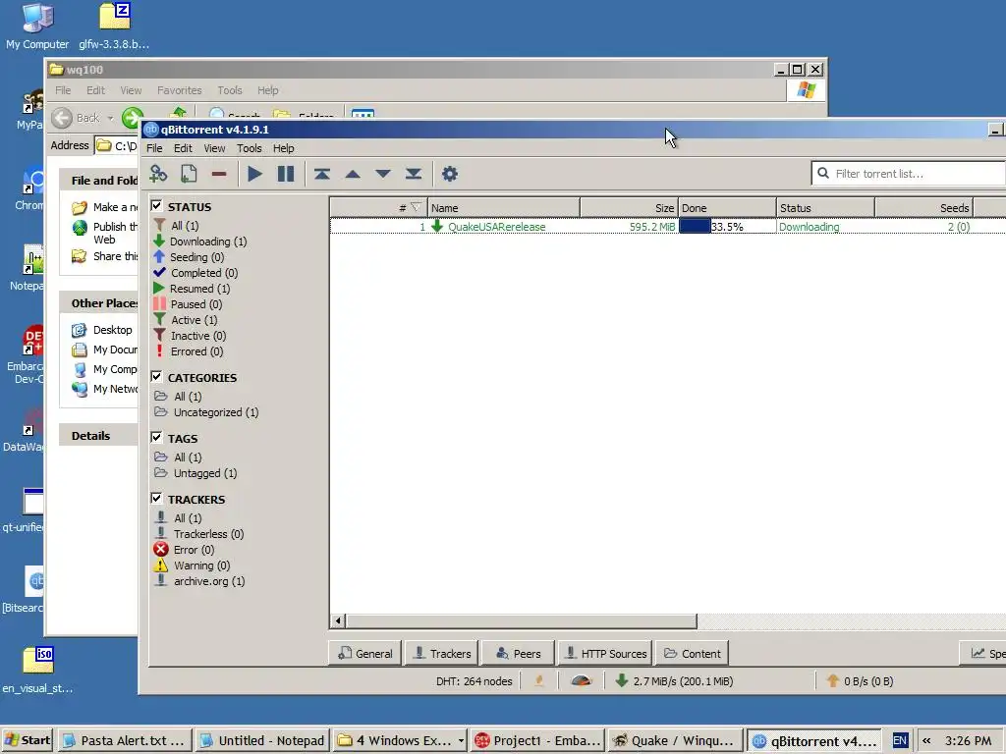The height and width of the screenshot is (754, 1006).
Task: Open qBittorrent File menu
Action: coord(154,148)
